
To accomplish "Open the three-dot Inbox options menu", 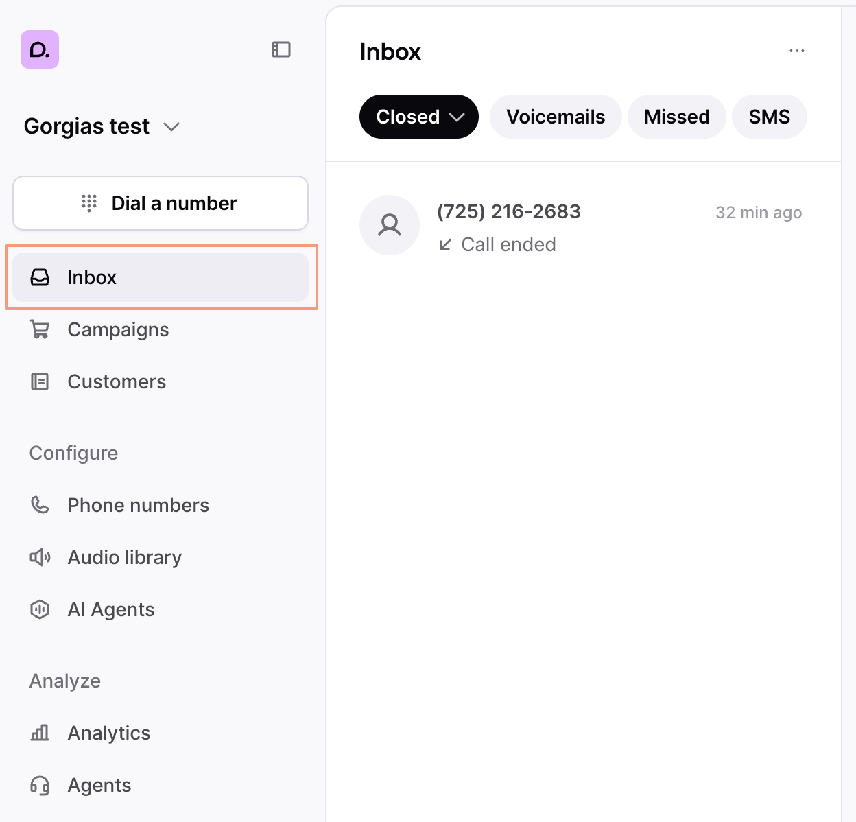I will pos(796,51).
